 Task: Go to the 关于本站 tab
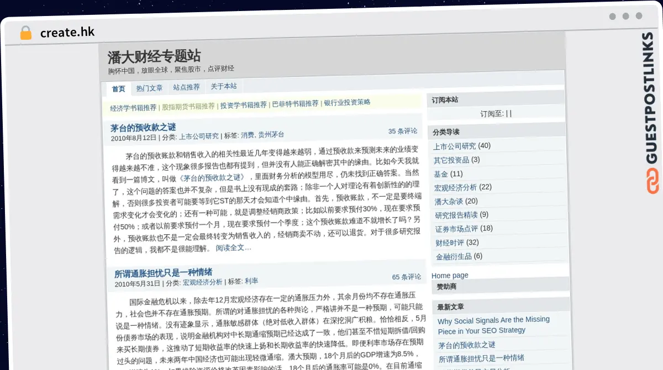(224, 86)
